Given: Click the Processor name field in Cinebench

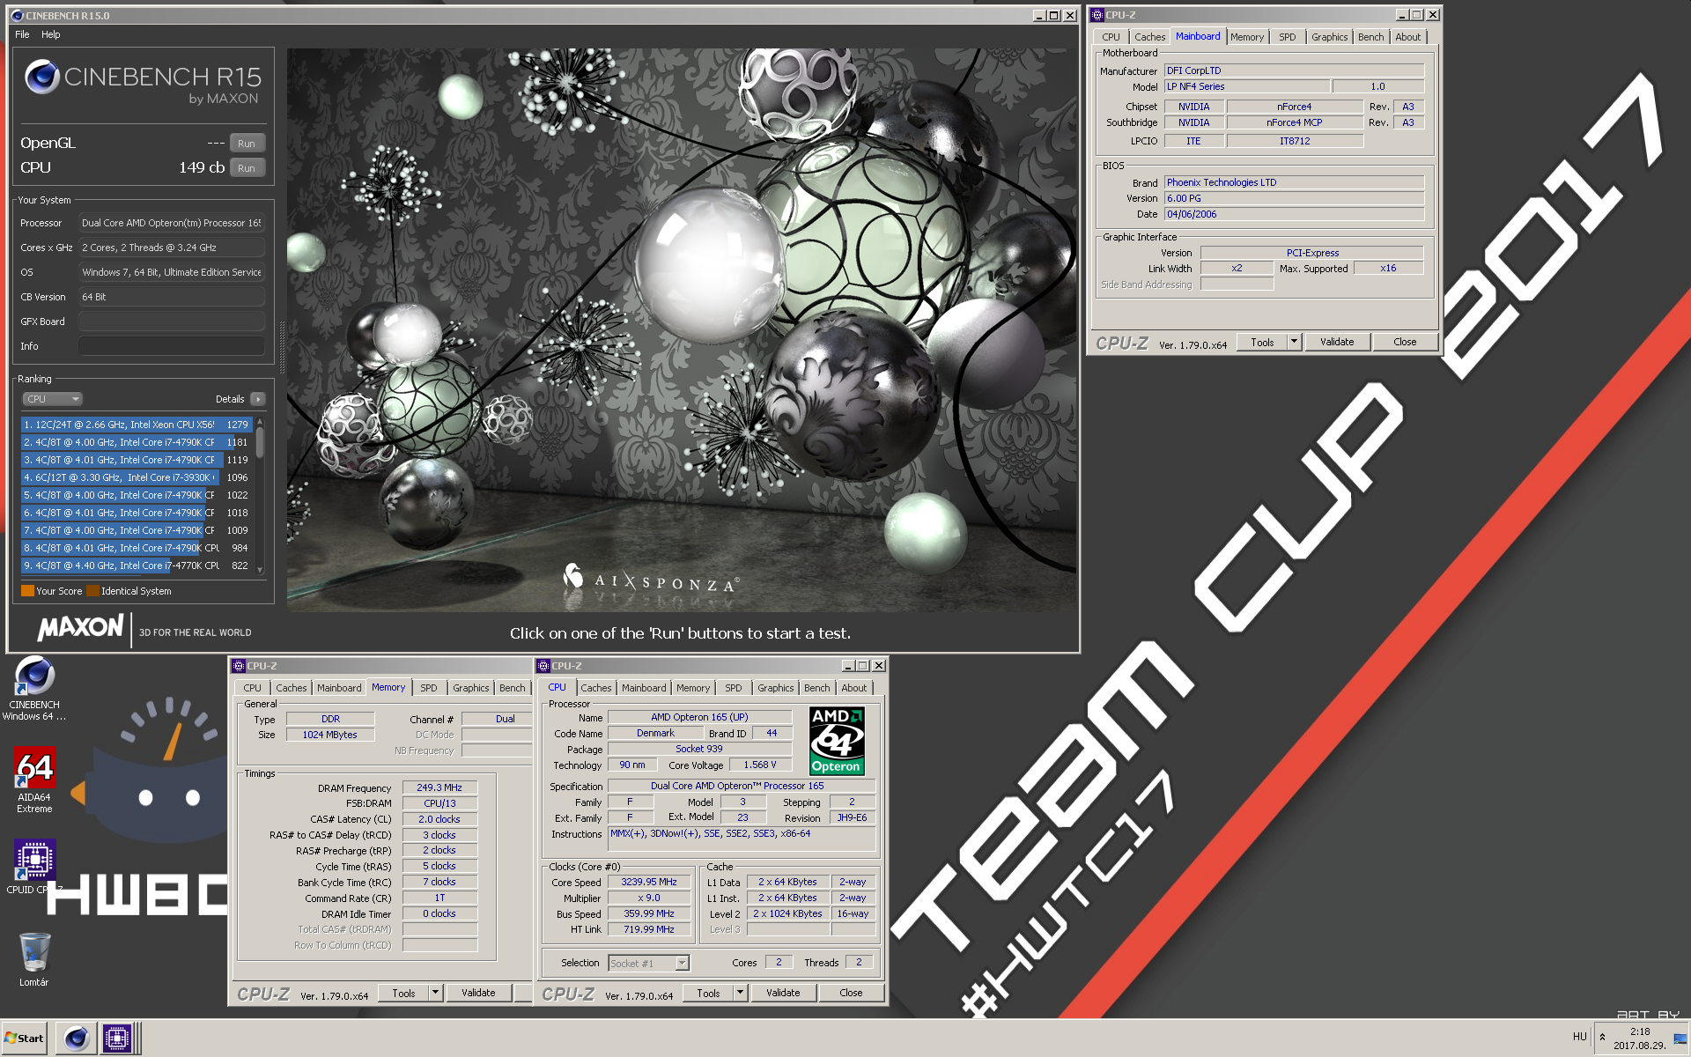Looking at the screenshot, I should tap(172, 223).
